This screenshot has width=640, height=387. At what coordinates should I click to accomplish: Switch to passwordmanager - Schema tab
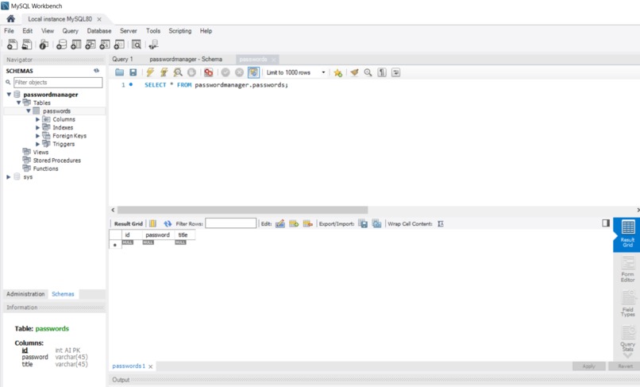point(186,60)
